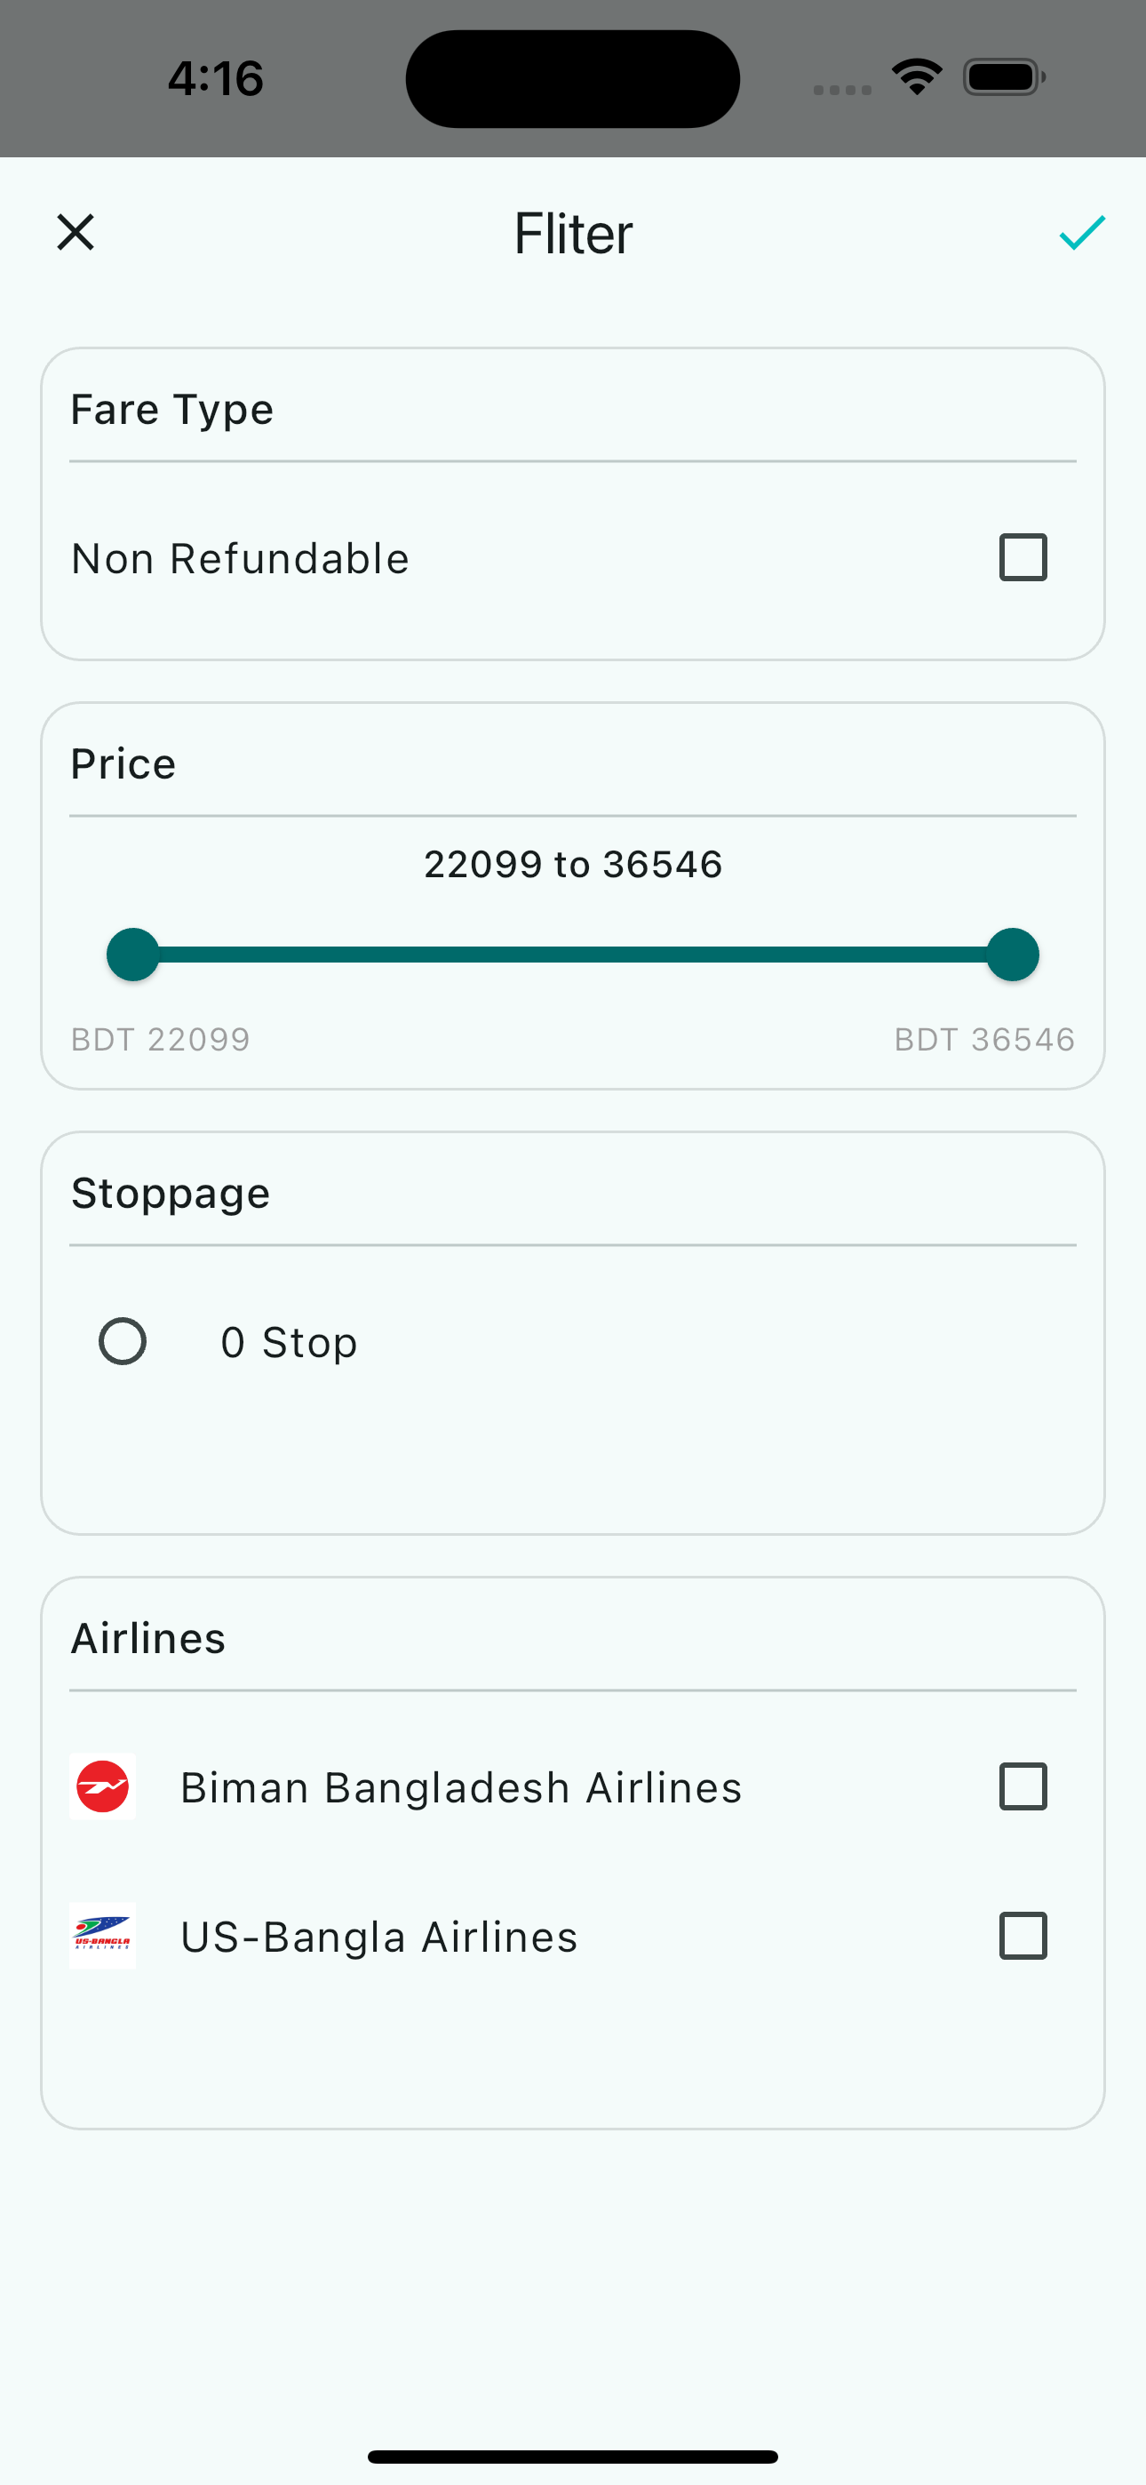Tap the BDT 22099 minimum label
This screenshot has width=1146, height=2485.
coord(160,1039)
